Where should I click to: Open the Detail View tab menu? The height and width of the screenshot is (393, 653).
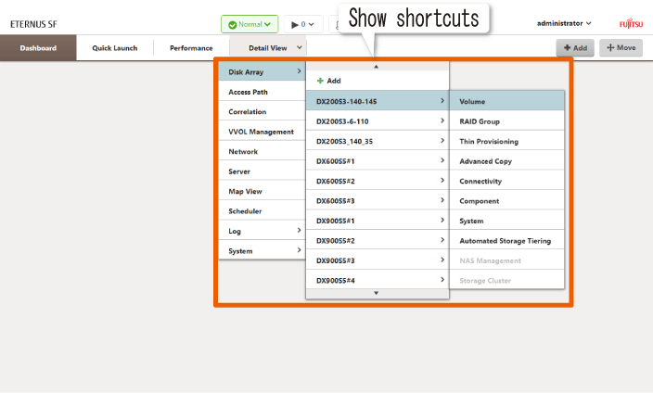[268, 48]
